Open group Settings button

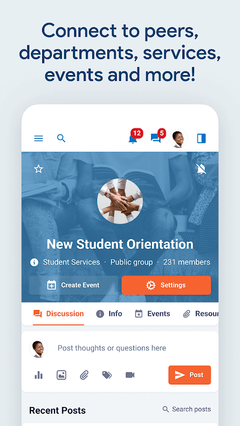point(166,285)
